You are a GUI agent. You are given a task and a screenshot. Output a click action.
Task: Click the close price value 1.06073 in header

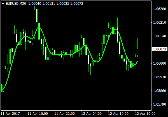coord(77,4)
